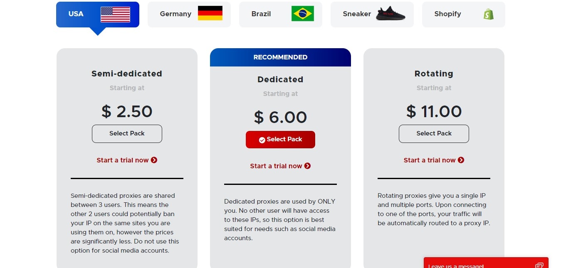Click the USA flag icon

[x=115, y=14]
